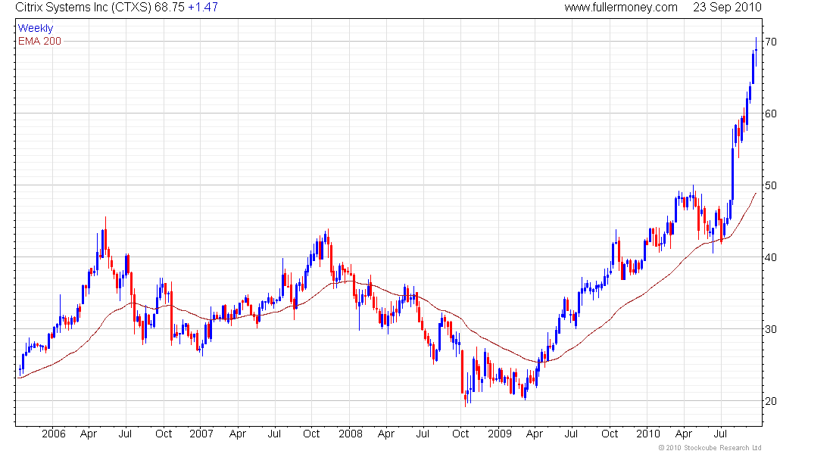This screenshot has height=454, width=833.
Task: Click the 'Apr' label following 2006
Action: tap(89, 434)
